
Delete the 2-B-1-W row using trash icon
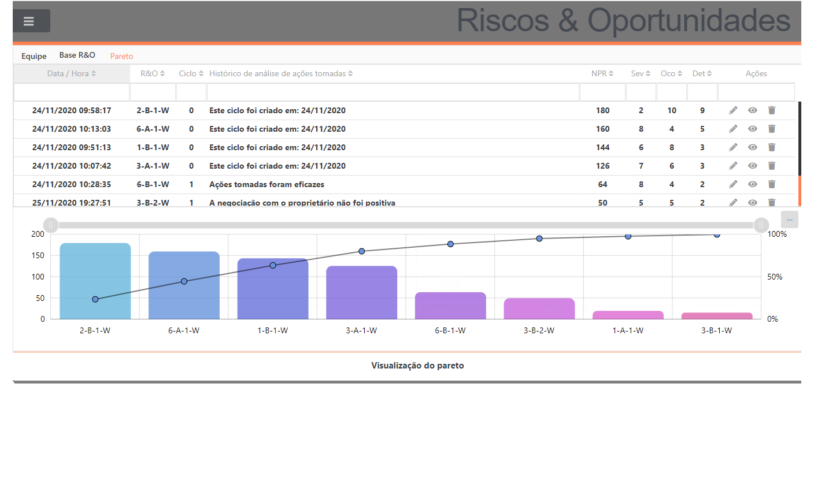tap(771, 110)
